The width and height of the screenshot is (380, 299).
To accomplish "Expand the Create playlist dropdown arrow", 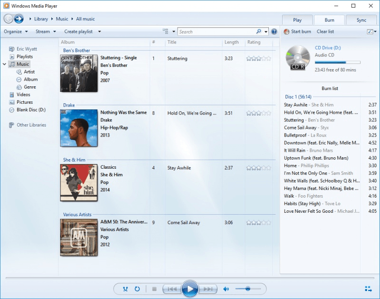I will 100,32.
